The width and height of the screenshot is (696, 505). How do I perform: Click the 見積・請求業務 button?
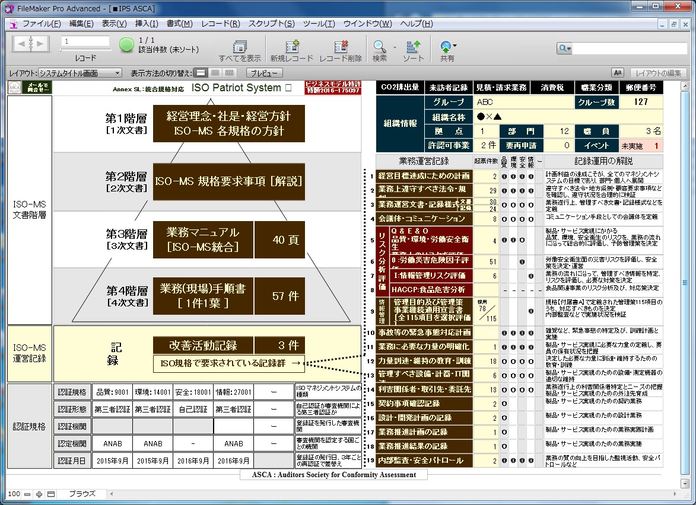coord(501,87)
